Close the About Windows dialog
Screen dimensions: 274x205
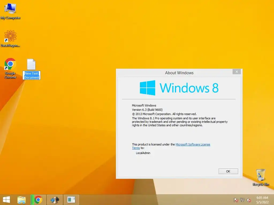pyautogui.click(x=237, y=72)
